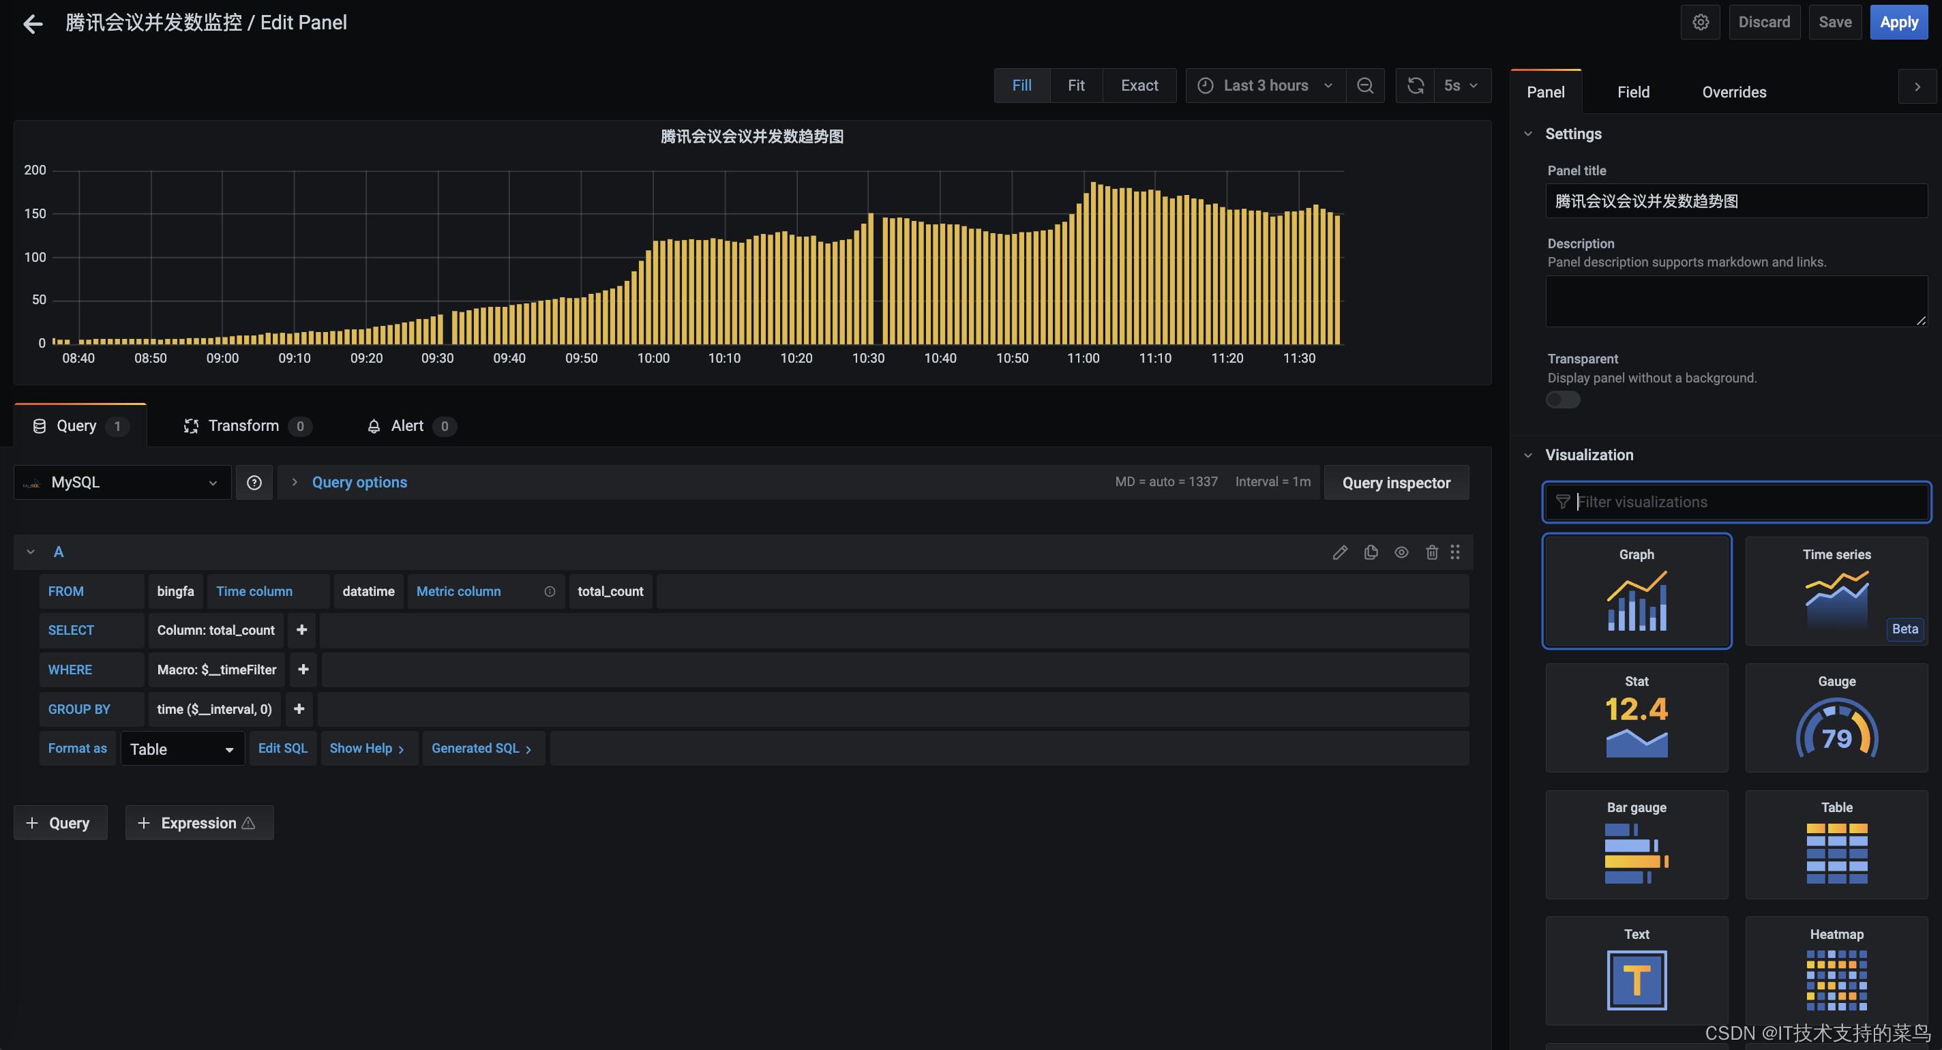1942x1050 pixels.
Task: Click Edit SQL
Action: coord(283,749)
